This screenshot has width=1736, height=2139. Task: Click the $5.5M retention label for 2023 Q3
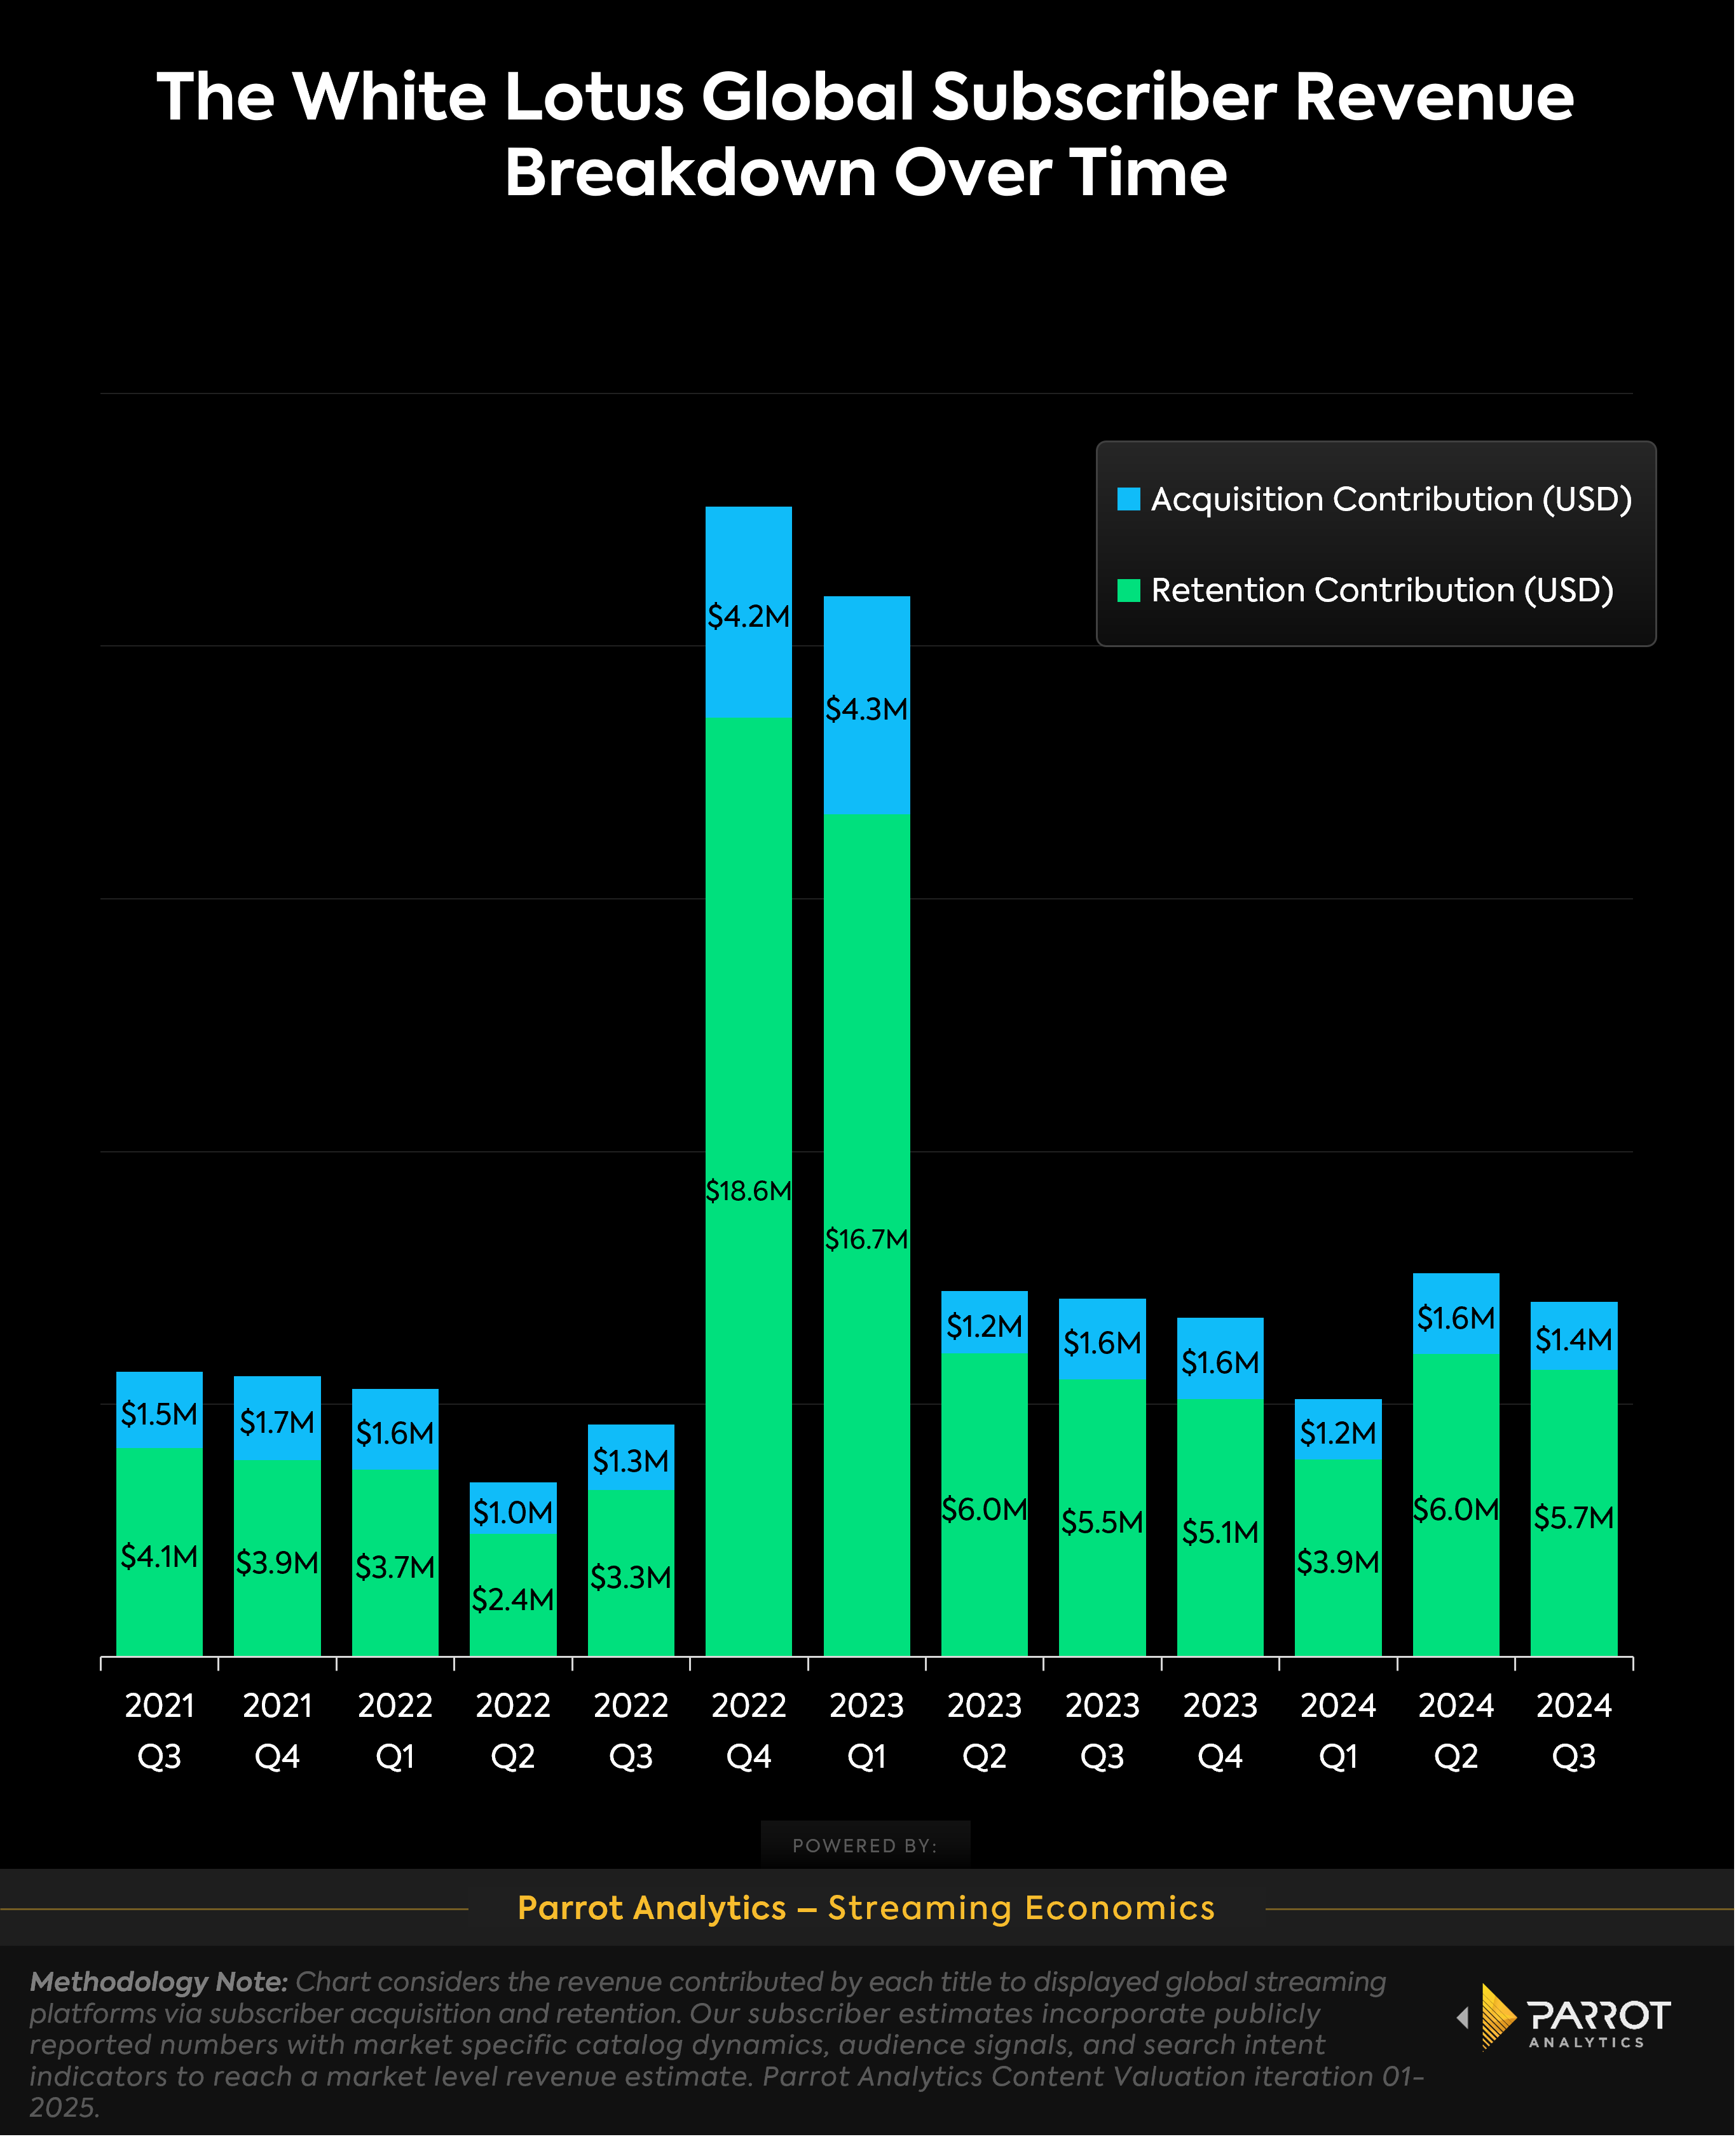1102,1522
